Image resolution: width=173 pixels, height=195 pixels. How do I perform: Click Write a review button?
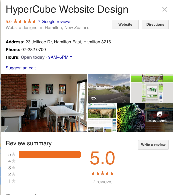click(x=153, y=145)
